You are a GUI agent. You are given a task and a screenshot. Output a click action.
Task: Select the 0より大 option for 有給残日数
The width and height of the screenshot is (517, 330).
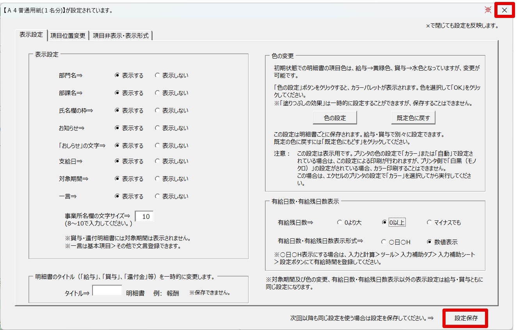point(339,223)
